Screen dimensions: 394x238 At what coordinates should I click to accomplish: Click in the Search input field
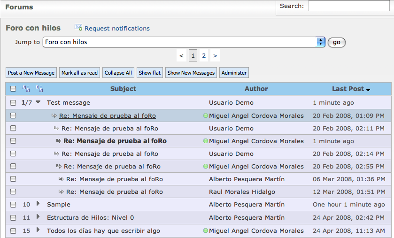click(348, 6)
